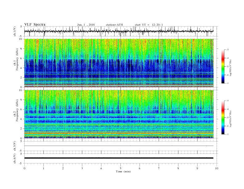
Task: Click the ch.1 spectrogram color bar
Action: (x=223, y=66)
